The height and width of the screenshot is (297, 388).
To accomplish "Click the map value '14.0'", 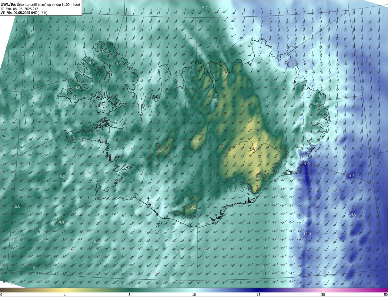I will [353, 214].
